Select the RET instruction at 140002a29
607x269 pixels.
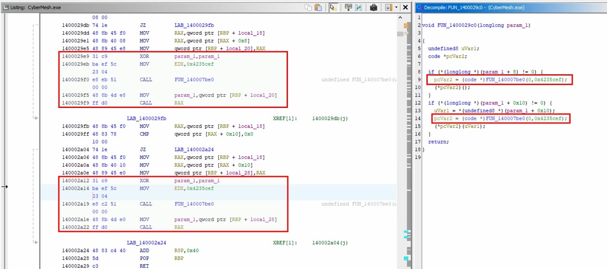[144, 266]
